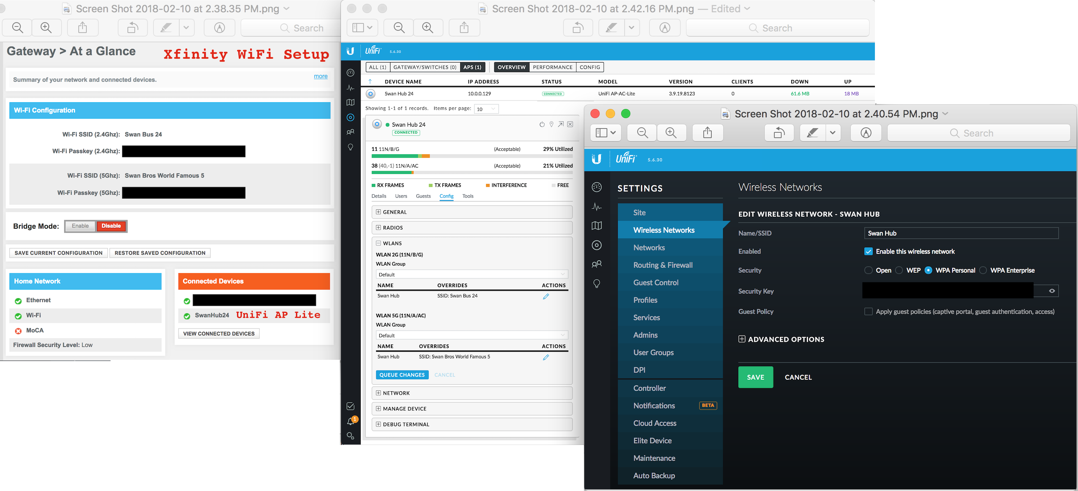The image size is (1078, 491).
Task: Select WPA Enterprise security option
Action: (983, 270)
